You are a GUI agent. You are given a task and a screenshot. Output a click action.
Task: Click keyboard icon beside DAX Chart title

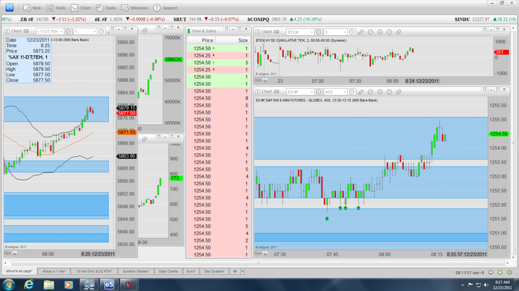[26, 31]
